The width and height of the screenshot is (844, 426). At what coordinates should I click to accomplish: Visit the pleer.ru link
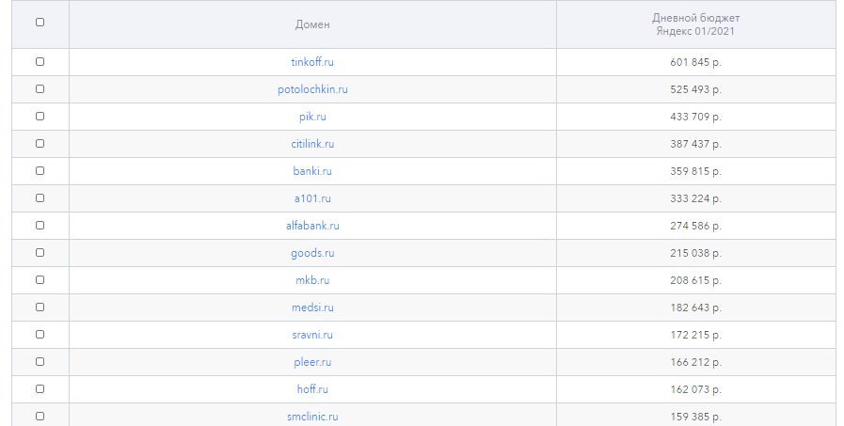[312, 362]
